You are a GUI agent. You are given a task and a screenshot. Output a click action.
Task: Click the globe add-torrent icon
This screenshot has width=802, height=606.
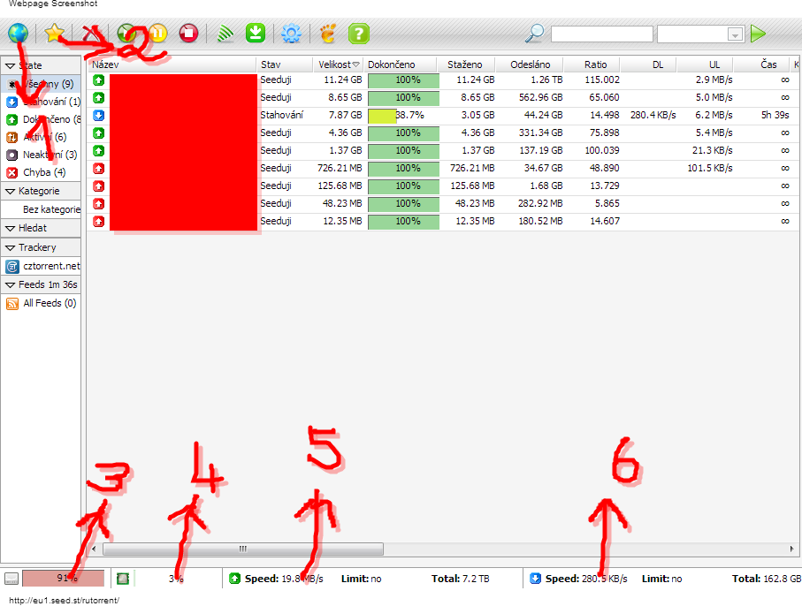(x=18, y=34)
